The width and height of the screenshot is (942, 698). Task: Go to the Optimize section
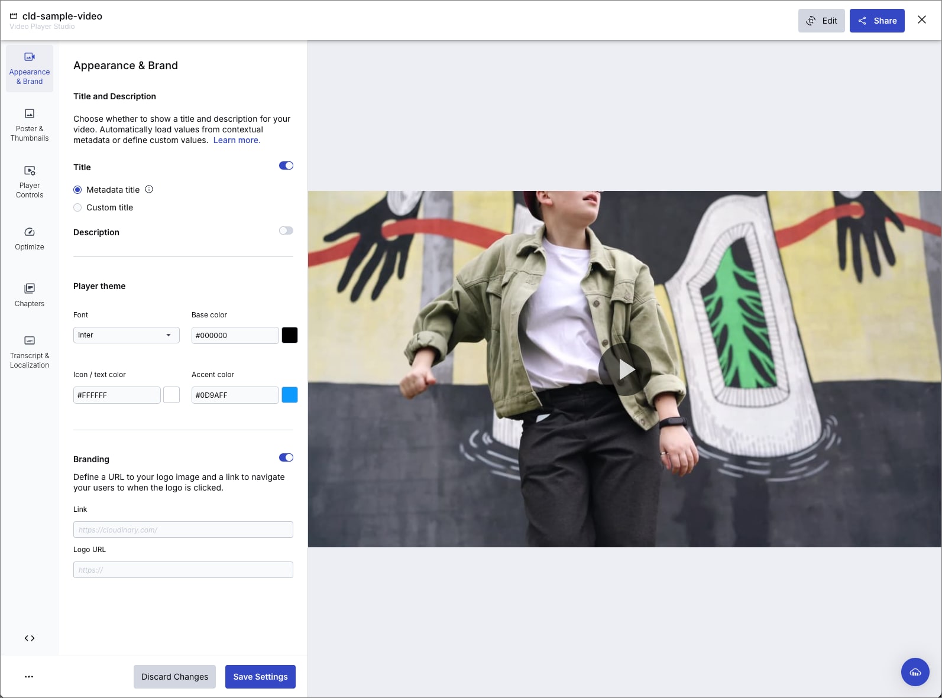(x=30, y=238)
